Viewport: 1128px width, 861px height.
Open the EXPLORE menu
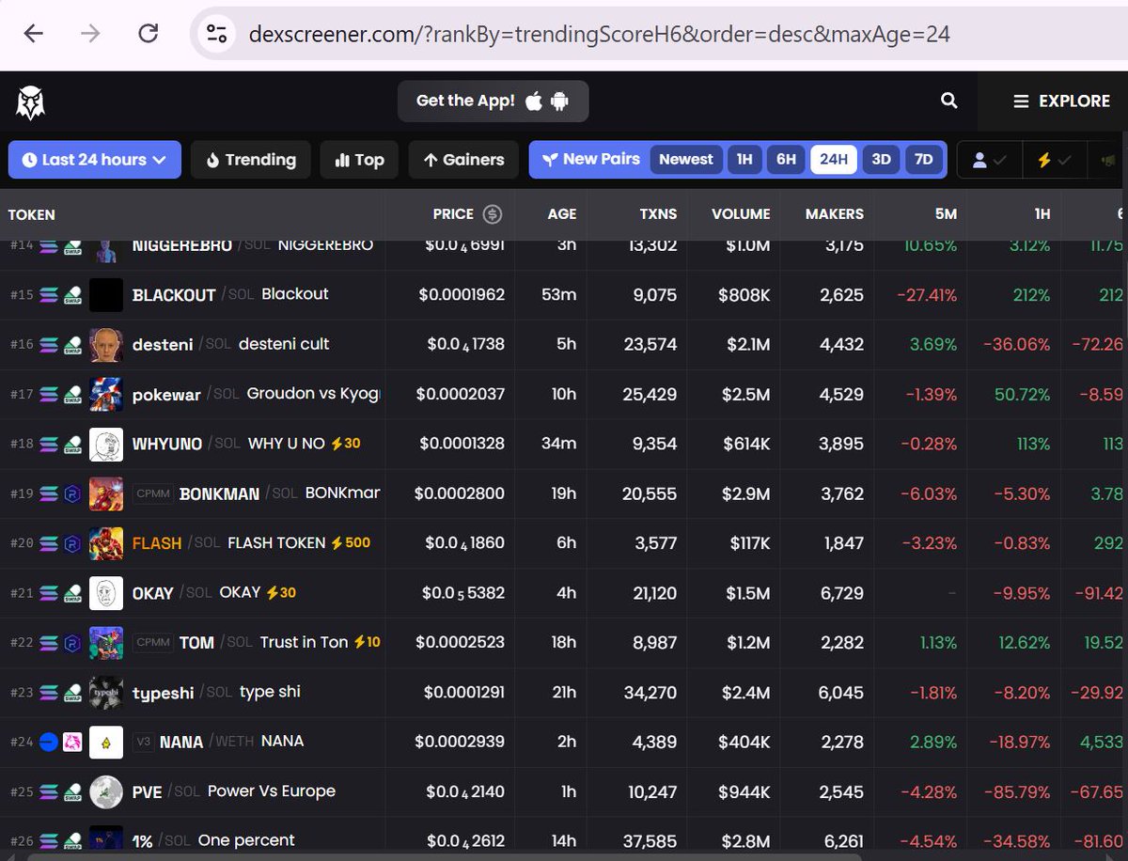1061,102
